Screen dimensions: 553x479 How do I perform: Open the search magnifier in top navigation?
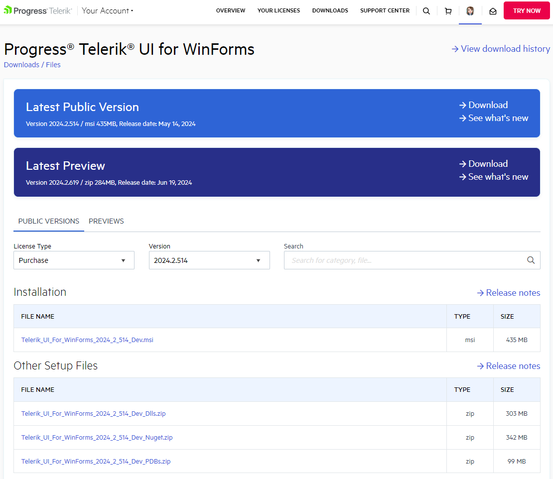426,11
